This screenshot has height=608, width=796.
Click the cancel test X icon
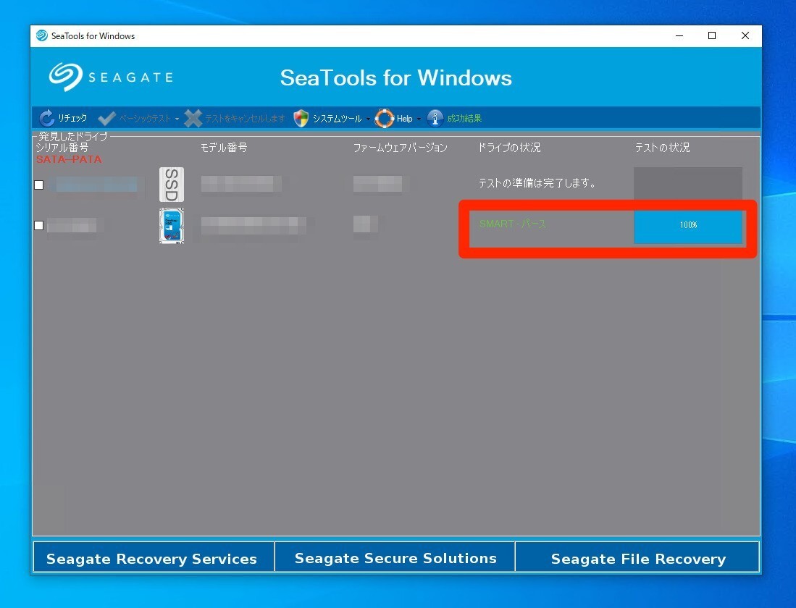193,118
